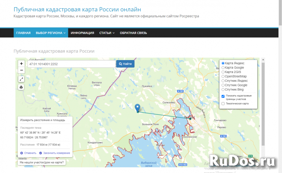Image resolution: width=282 pixels, height=173 pixels.
Task: Click the map's vertical scrollbar thumb
Action: tap(263, 104)
